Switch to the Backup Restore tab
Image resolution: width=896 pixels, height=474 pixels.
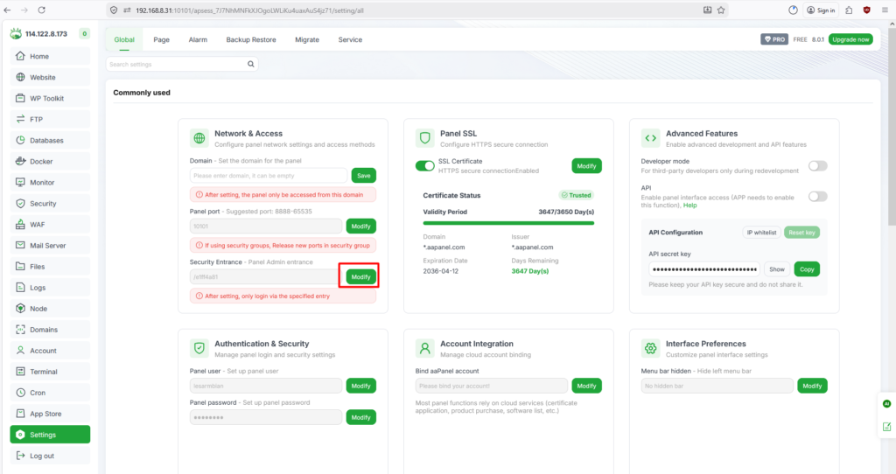point(250,40)
